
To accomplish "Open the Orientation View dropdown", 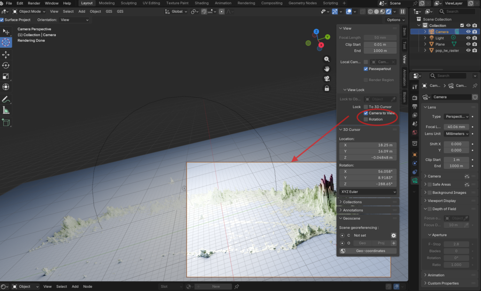I will click(75, 20).
